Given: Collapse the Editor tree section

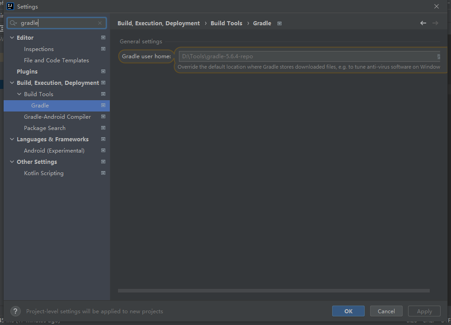Looking at the screenshot, I should 12,38.
